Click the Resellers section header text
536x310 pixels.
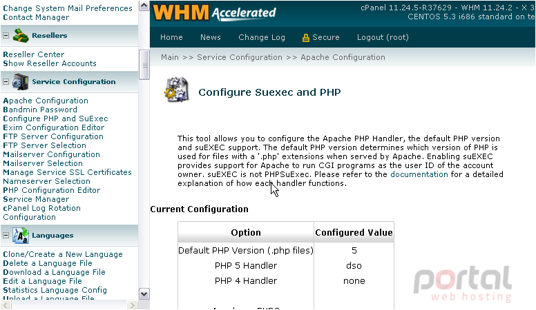pos(50,35)
